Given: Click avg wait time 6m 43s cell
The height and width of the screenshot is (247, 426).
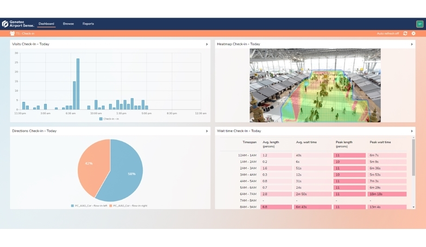Looking at the screenshot, I should [x=313, y=207].
